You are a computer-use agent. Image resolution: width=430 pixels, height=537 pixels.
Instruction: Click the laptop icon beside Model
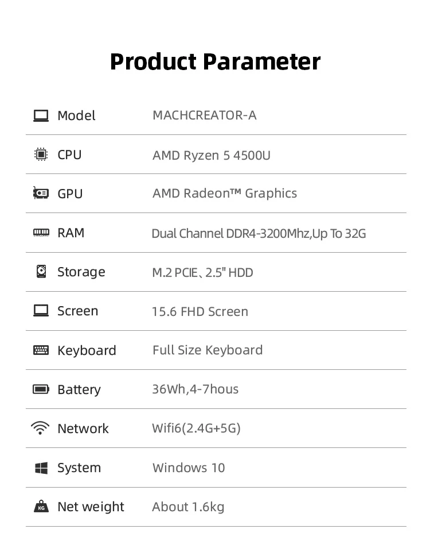pyautogui.click(x=41, y=115)
